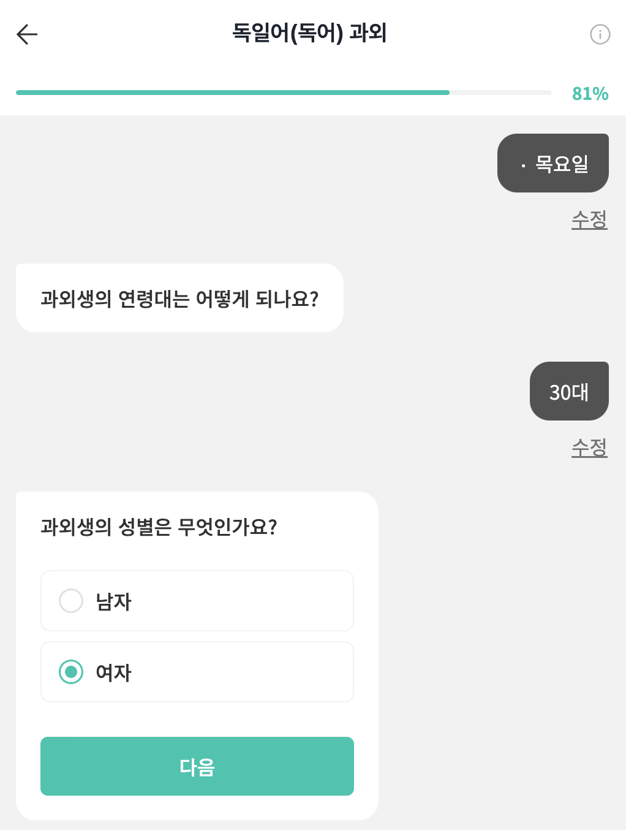Open the info icon at top right

(x=600, y=34)
